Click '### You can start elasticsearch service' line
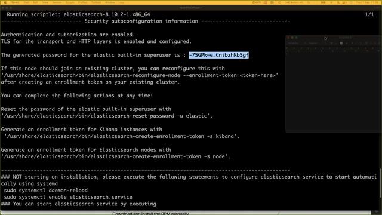This screenshot has height=215, width=382. [x=78, y=204]
